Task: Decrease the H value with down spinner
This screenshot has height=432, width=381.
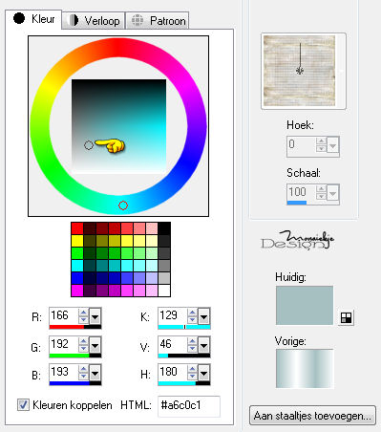Action: click(192, 376)
